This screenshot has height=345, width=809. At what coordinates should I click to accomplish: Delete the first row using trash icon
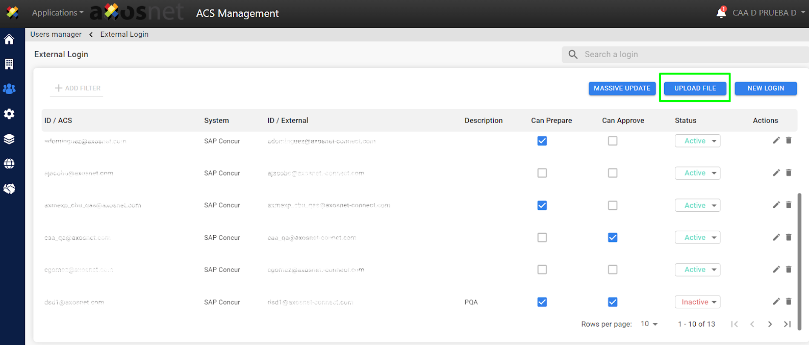pyautogui.click(x=789, y=140)
